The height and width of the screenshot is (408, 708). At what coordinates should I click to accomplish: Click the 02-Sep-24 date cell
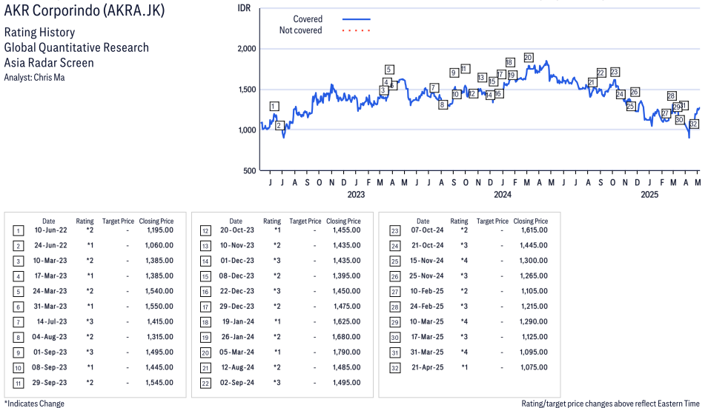[x=236, y=383]
